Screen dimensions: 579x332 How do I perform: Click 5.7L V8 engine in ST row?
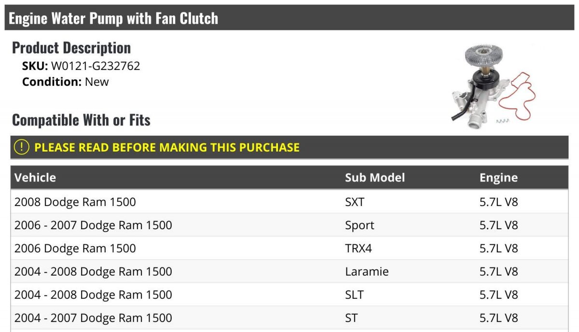[x=498, y=318]
